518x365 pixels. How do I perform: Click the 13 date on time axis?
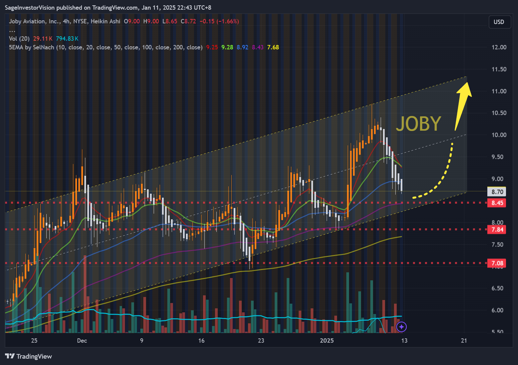click(x=404, y=341)
